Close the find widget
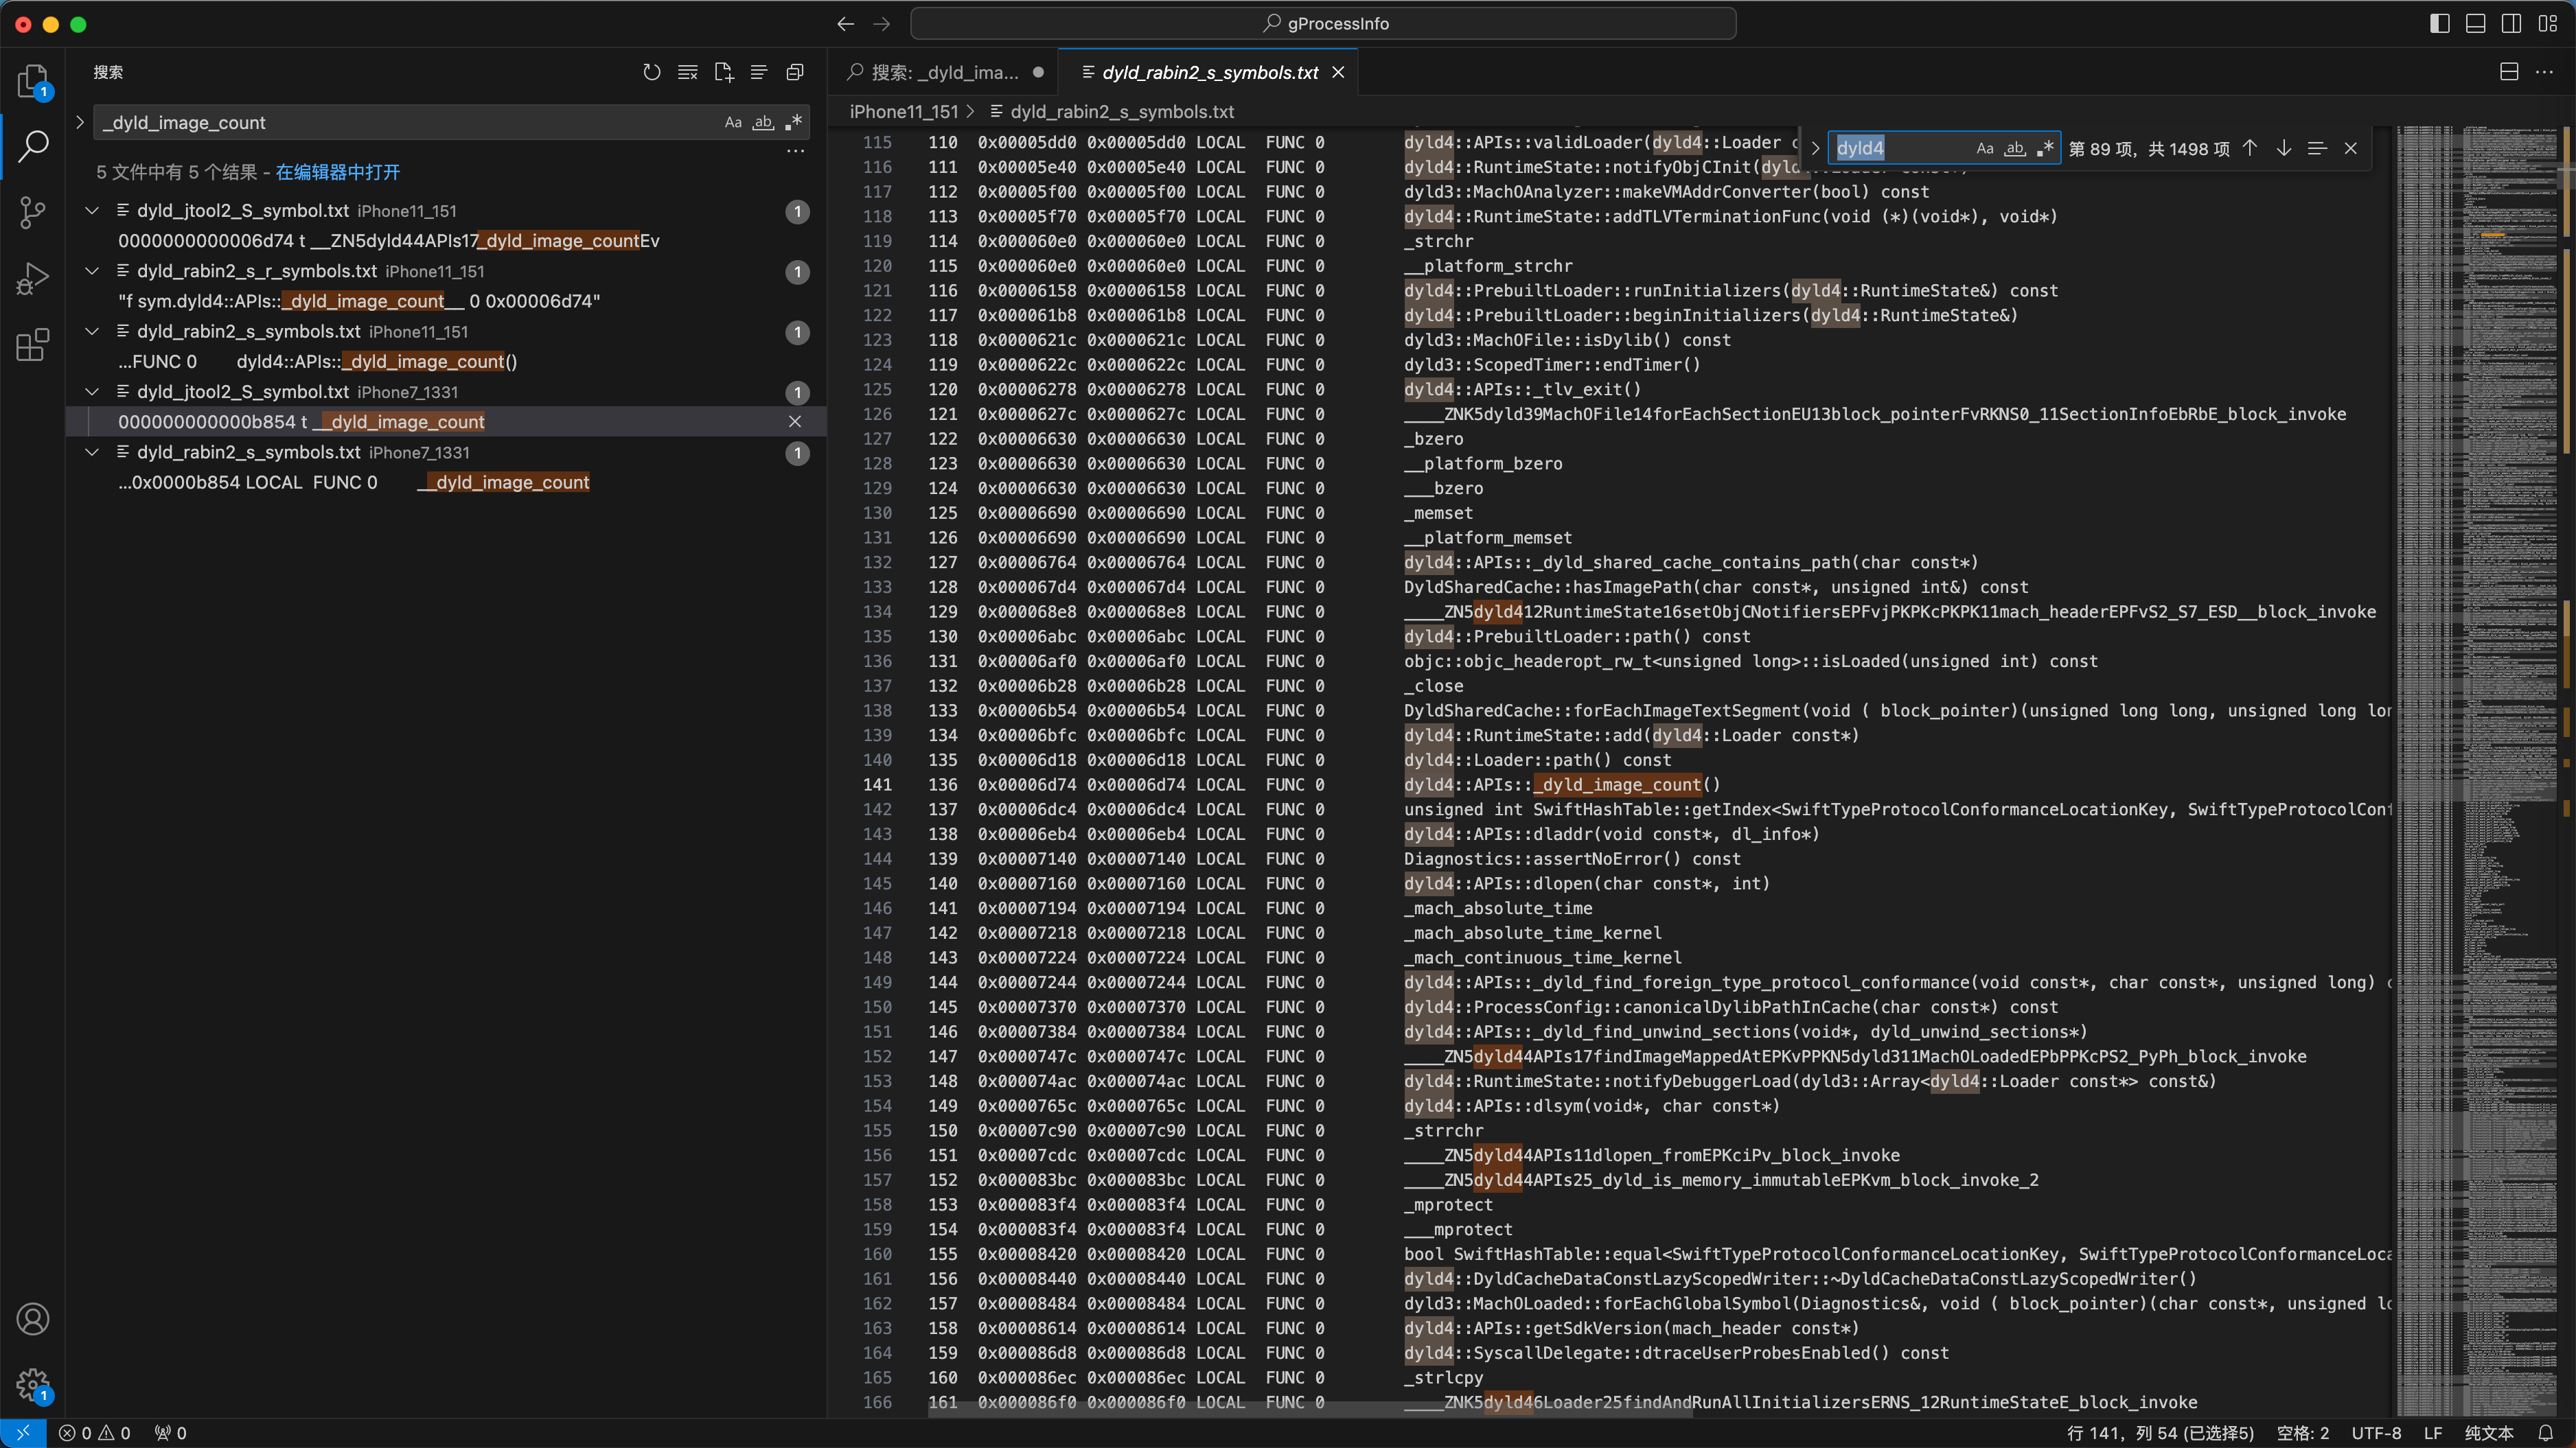This screenshot has height=1448, width=2576. coord(2351,149)
